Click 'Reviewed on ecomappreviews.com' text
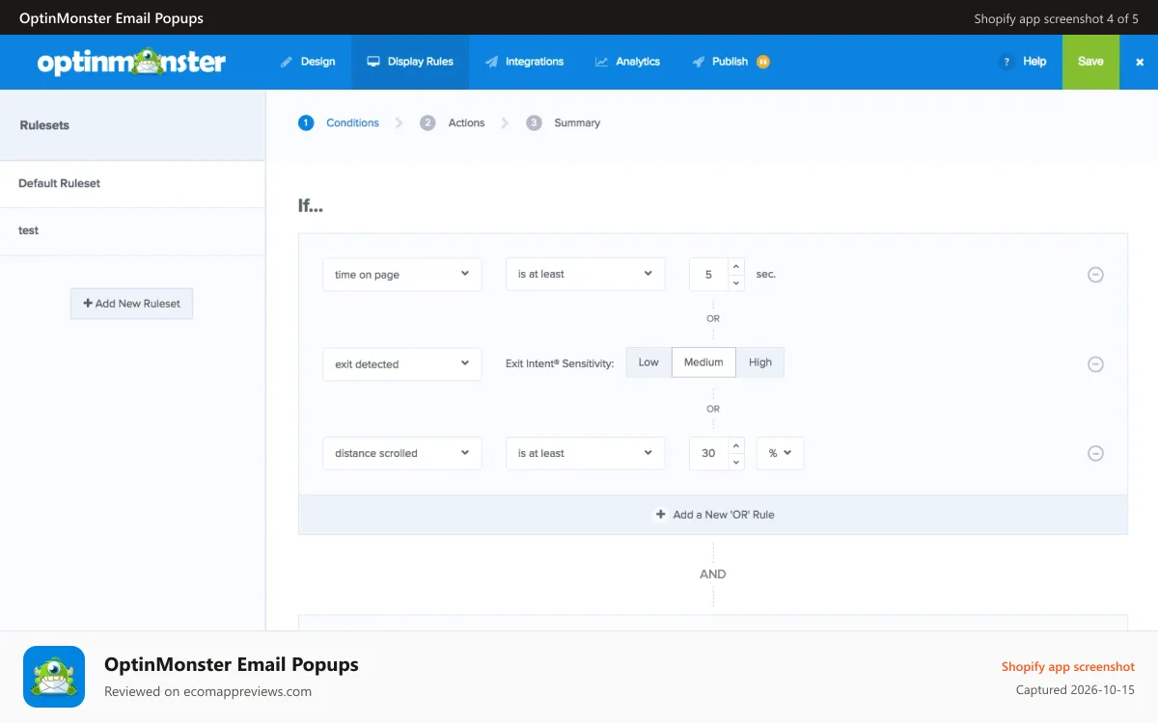The height and width of the screenshot is (723, 1158). [x=207, y=691]
